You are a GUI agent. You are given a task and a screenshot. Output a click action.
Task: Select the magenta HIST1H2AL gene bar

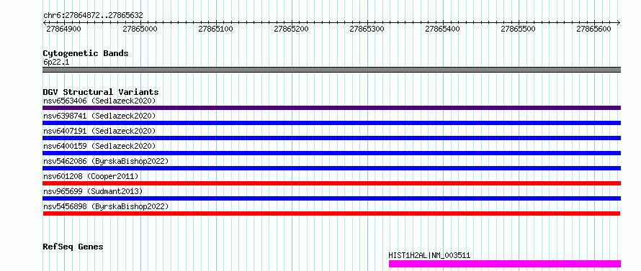[505, 264]
